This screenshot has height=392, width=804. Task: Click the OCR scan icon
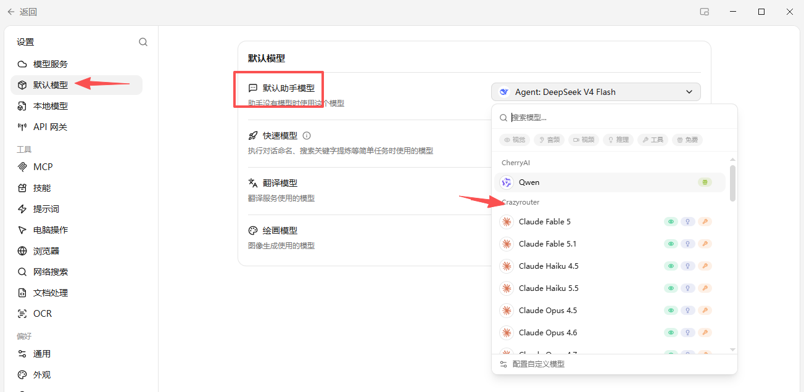22,314
